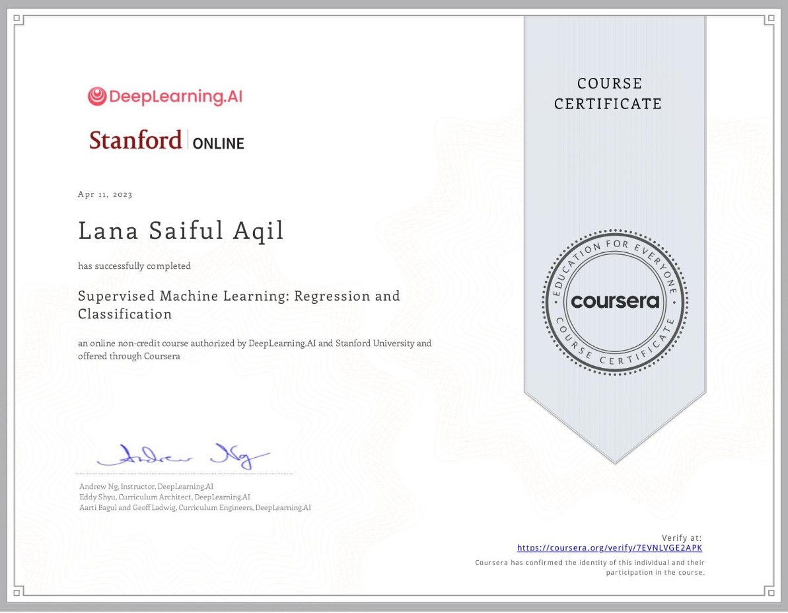Open the Coursera verification link
This screenshot has height=613, width=788.
pos(609,548)
